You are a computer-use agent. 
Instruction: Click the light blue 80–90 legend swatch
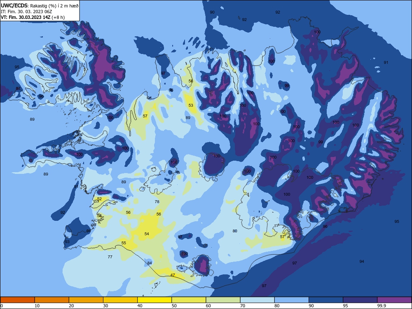pos(292,300)
